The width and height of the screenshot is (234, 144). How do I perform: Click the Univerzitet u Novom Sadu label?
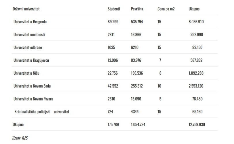[32, 86]
